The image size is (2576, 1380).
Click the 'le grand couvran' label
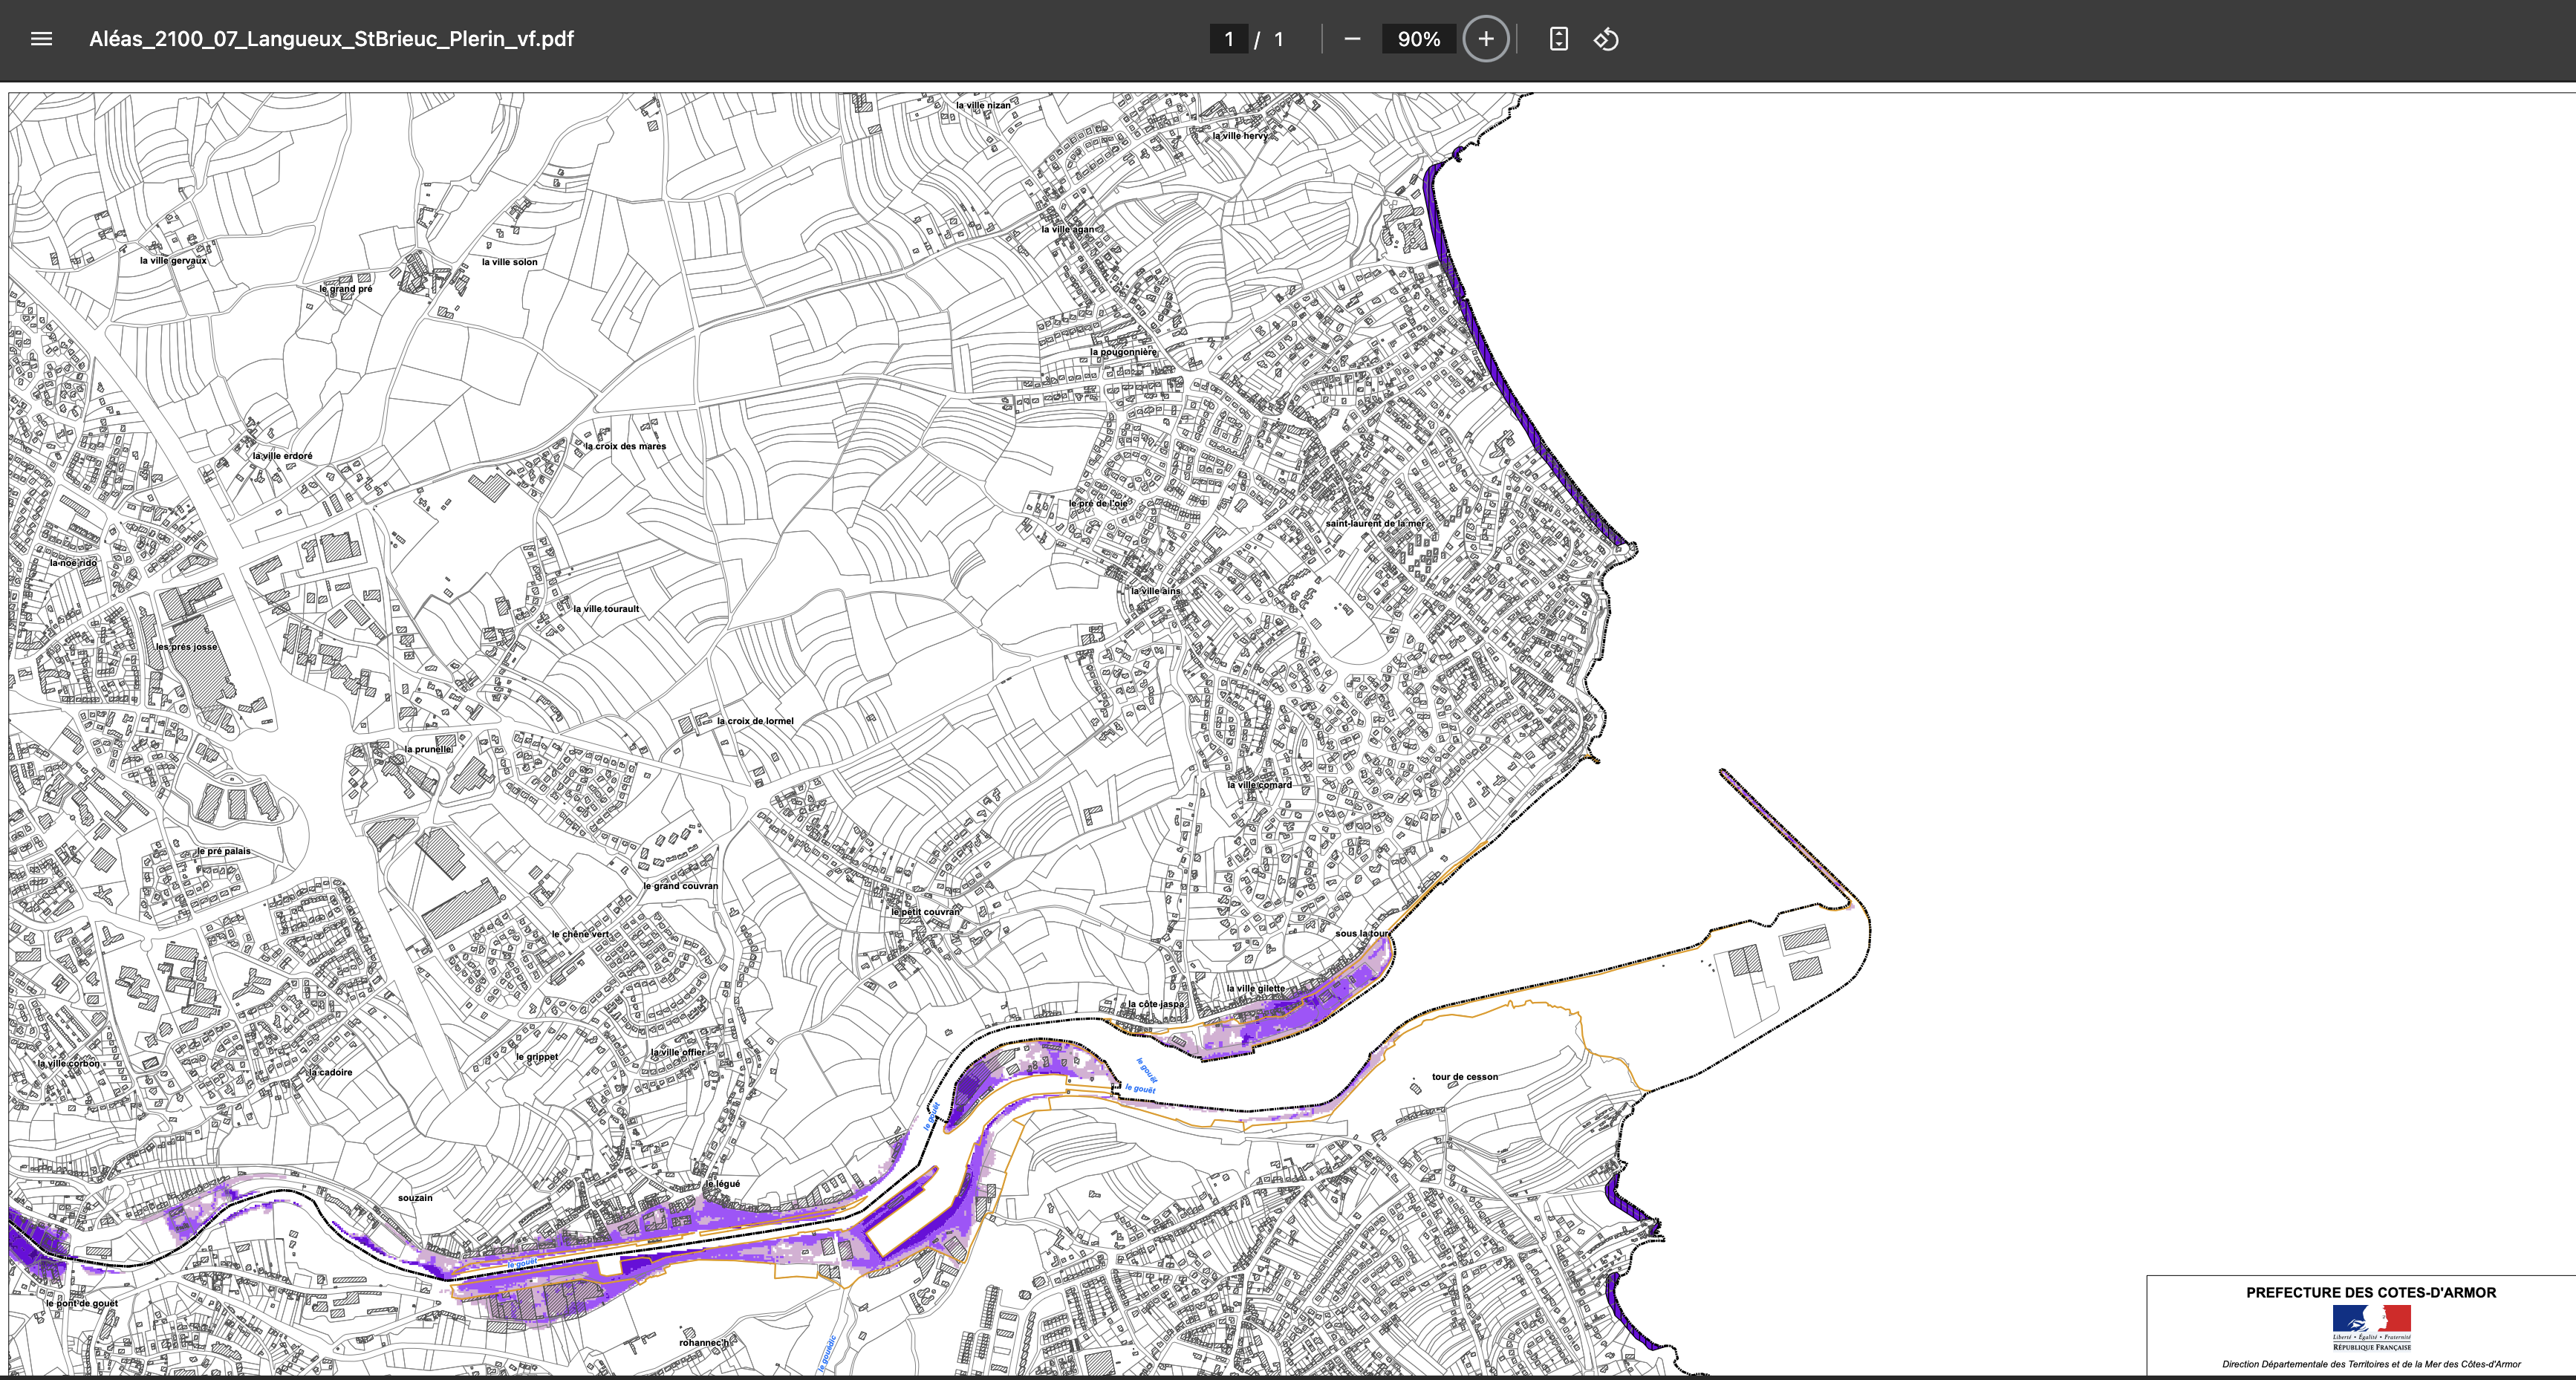(x=680, y=886)
